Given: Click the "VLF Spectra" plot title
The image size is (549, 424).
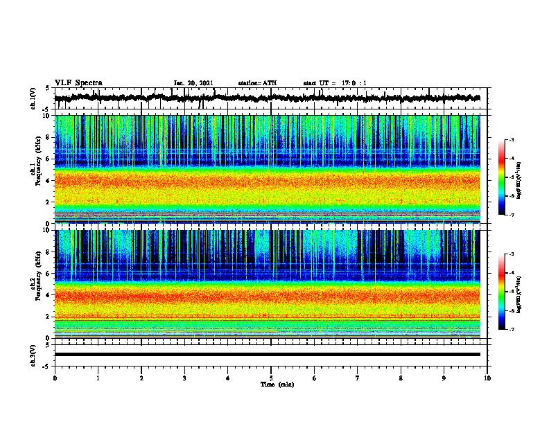Looking at the screenshot, I should [78, 83].
